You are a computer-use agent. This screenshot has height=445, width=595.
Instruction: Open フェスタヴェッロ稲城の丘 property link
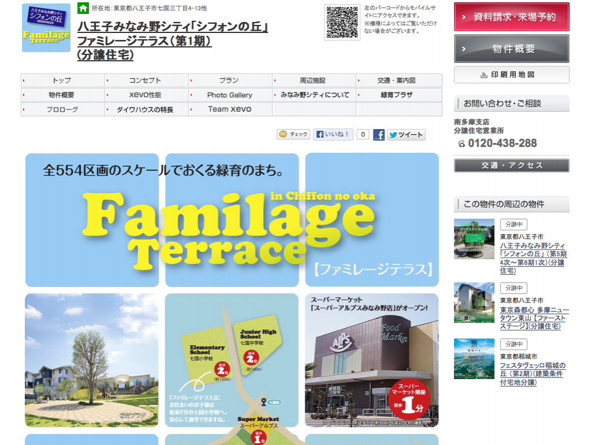click(x=533, y=374)
